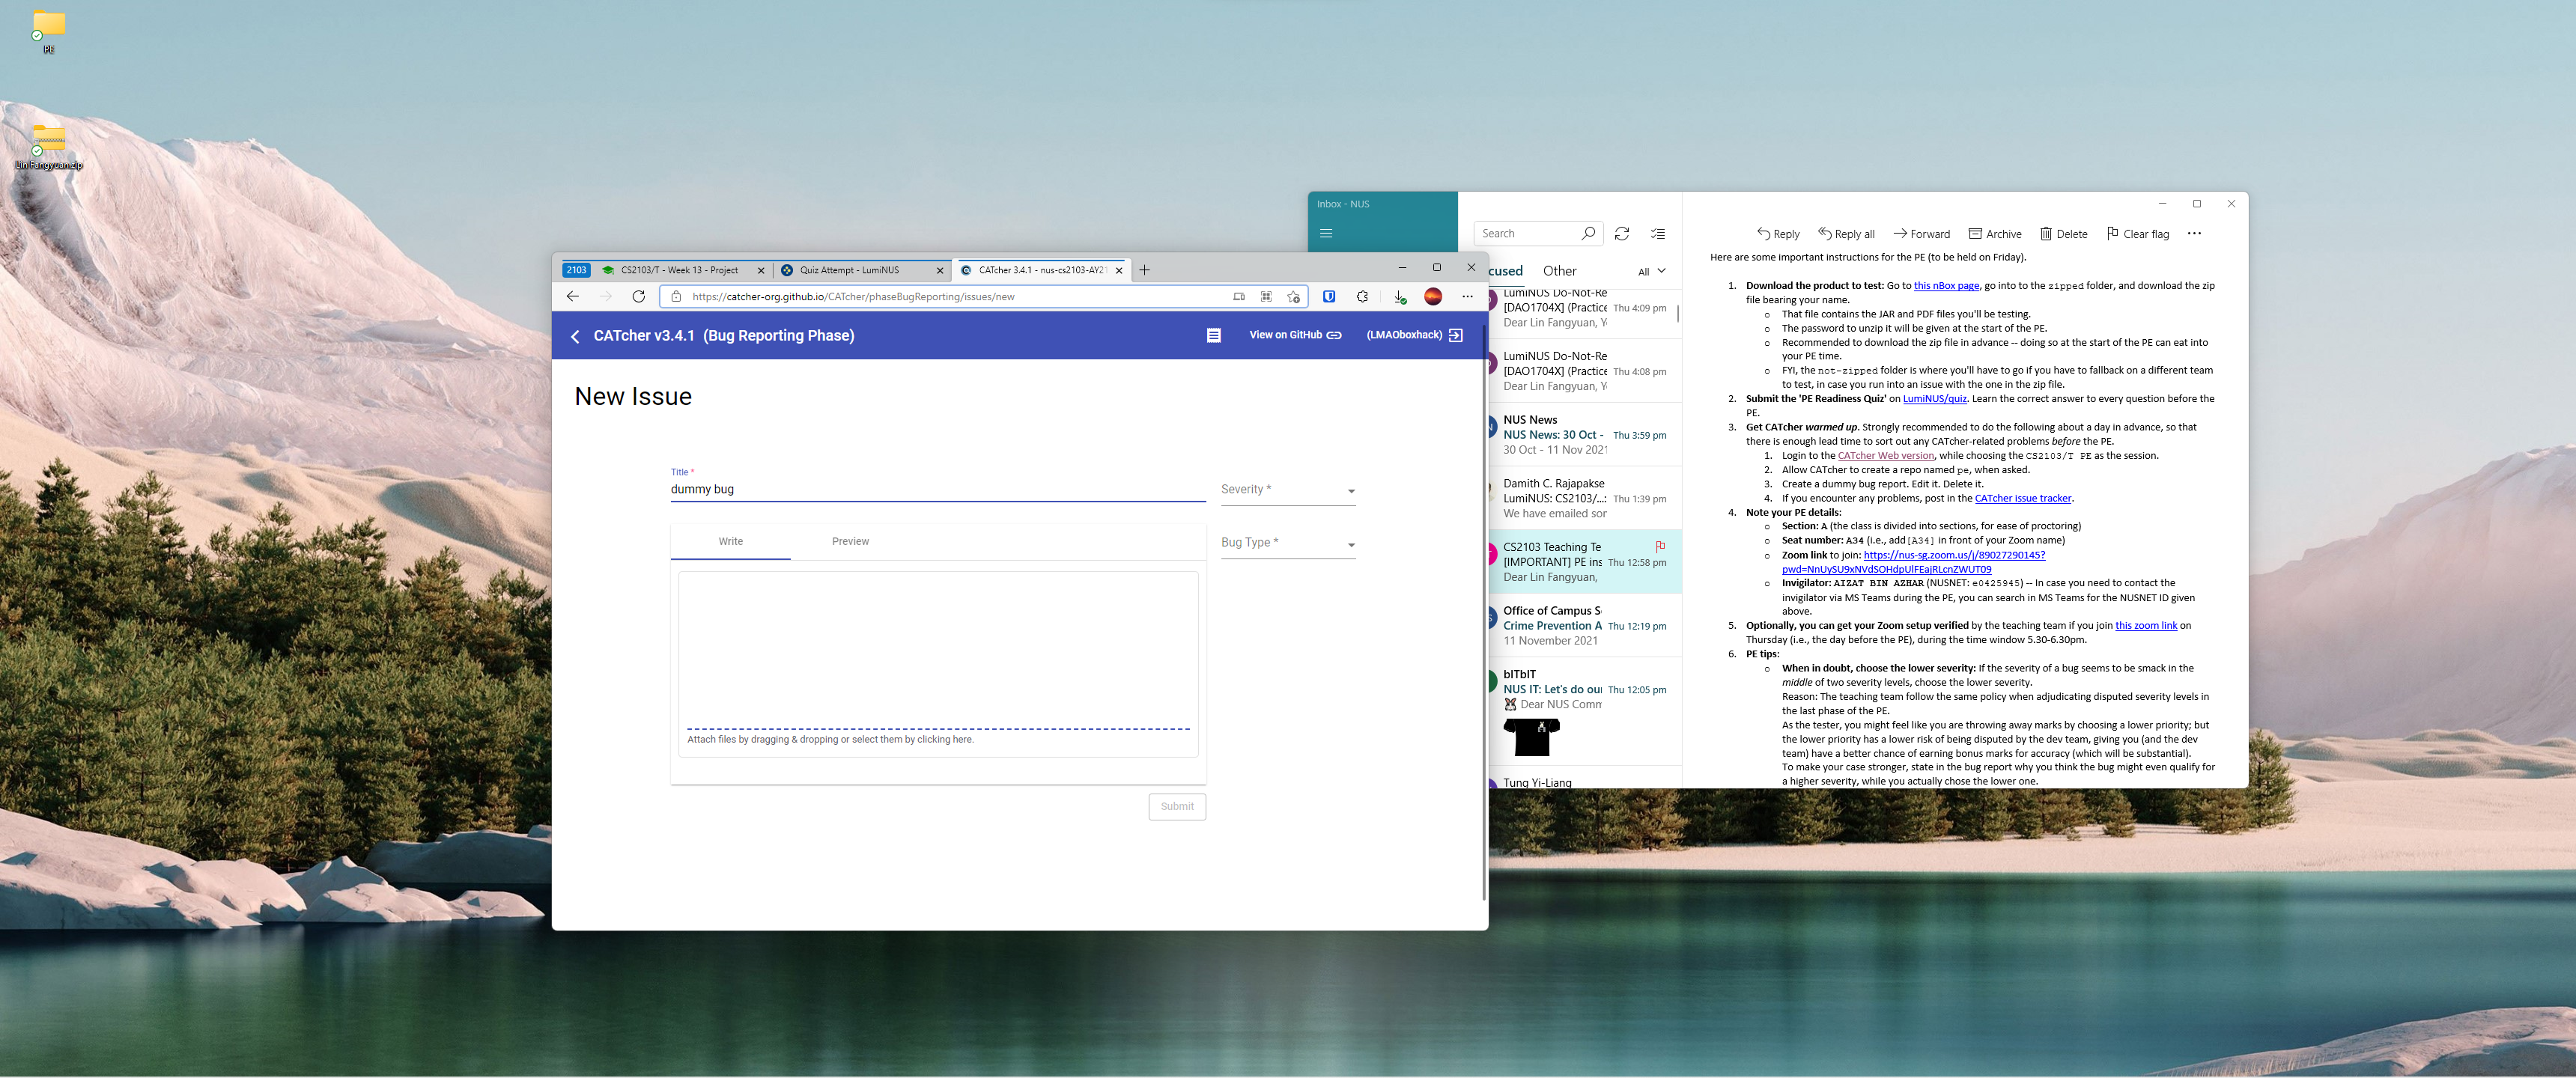Click the mail selection mode checklist icon
Image resolution: width=2576 pixels, height=1078 pixels.
click(x=1657, y=234)
